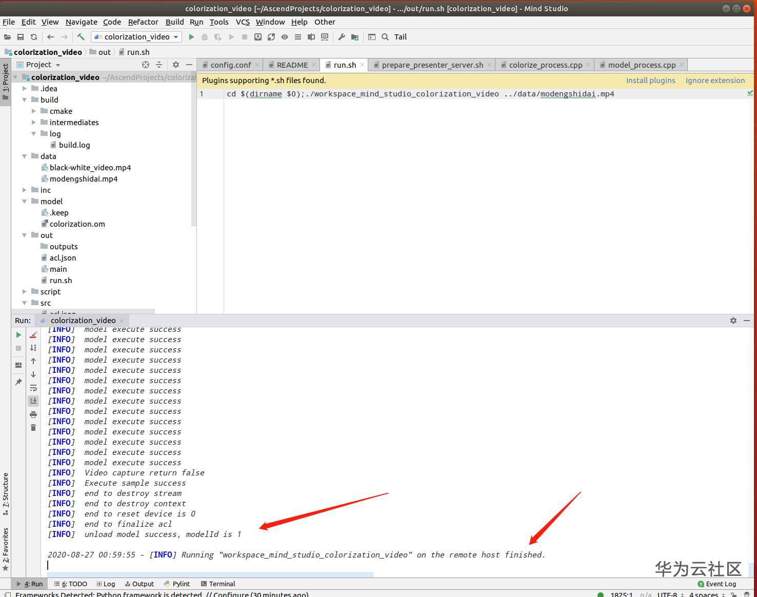The image size is (757, 597).
Task: Restore layout icon in Run panel sidebar
Action: 18,365
